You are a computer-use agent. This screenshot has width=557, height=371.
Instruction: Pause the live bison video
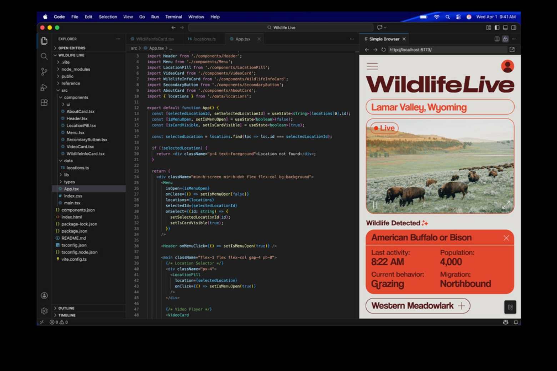point(375,205)
